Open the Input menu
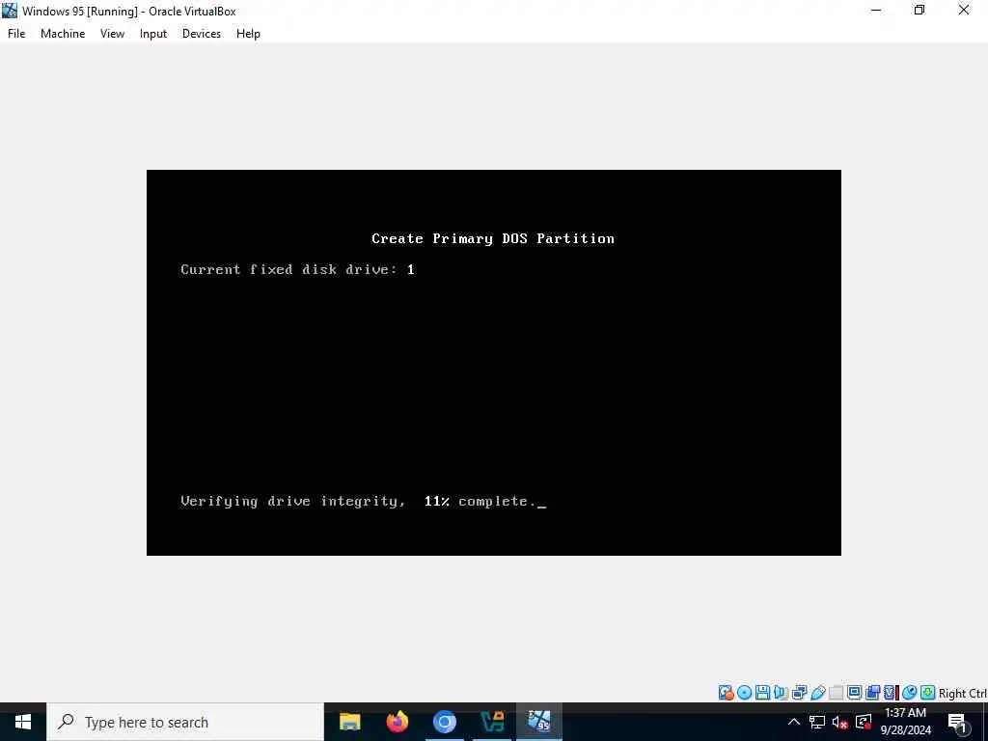The image size is (988, 741). point(153,34)
